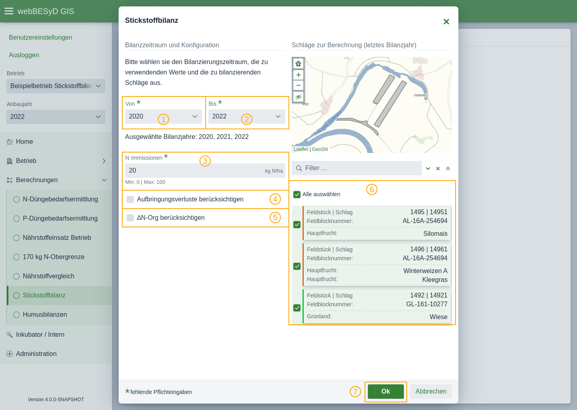Expand the Betrieb submenu chevron
The height and width of the screenshot is (410, 577).
click(x=104, y=161)
